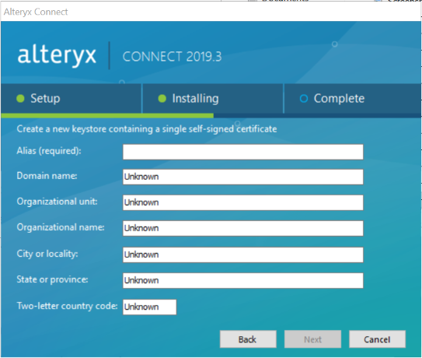Click the Back button

[248, 339]
